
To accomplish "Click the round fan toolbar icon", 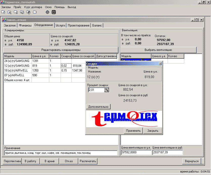I will tap(47, 12).
